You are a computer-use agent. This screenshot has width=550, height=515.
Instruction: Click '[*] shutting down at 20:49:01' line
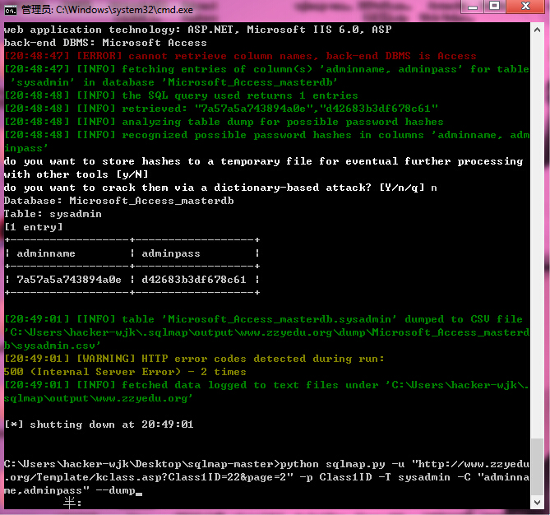99,425
